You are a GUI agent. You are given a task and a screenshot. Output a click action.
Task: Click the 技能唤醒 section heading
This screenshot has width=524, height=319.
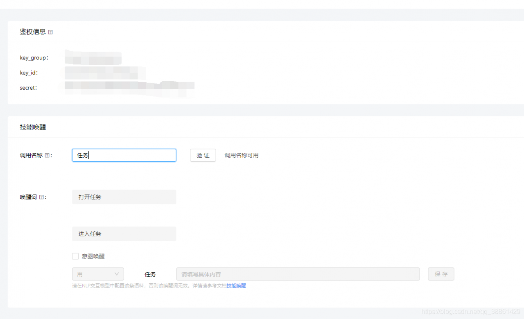point(33,127)
